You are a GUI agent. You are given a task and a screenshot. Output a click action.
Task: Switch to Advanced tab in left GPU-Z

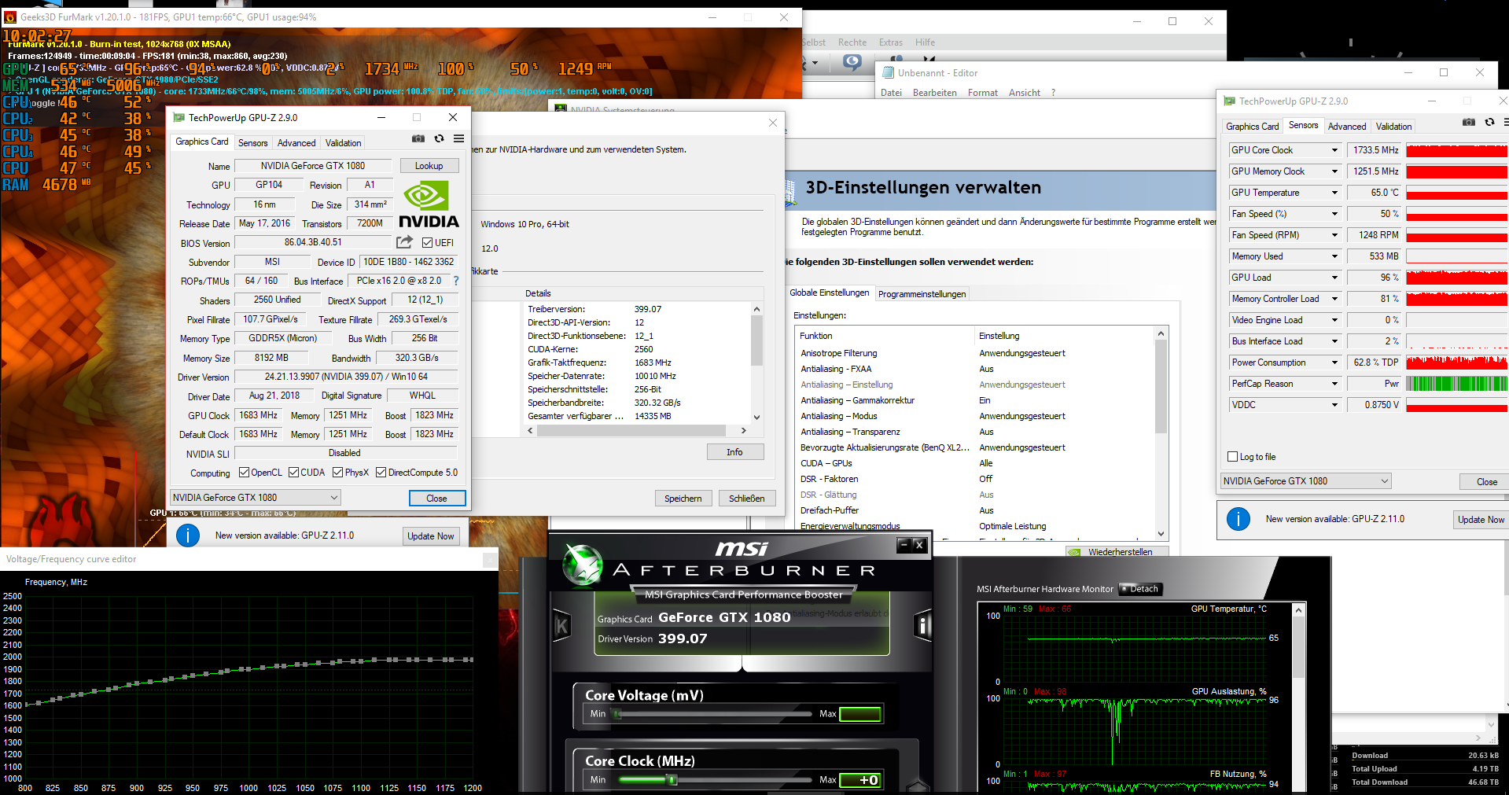point(296,143)
